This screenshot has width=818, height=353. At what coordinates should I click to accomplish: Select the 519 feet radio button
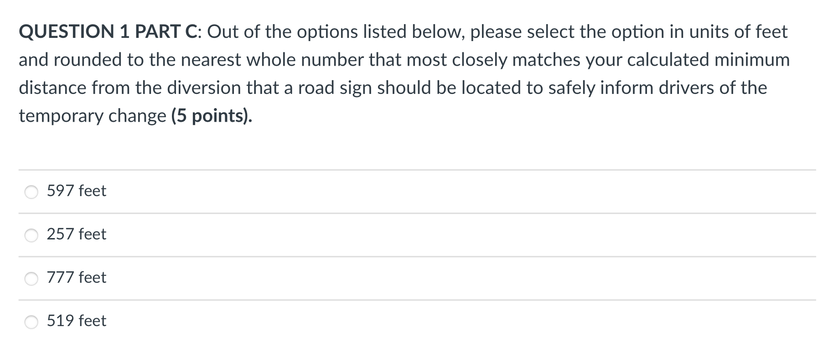point(31,322)
